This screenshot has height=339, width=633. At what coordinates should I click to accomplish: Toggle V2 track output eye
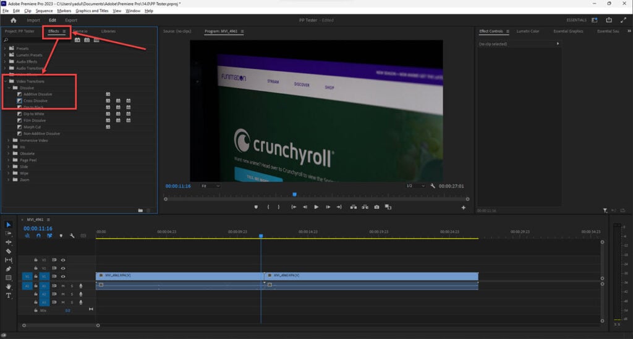click(x=63, y=268)
